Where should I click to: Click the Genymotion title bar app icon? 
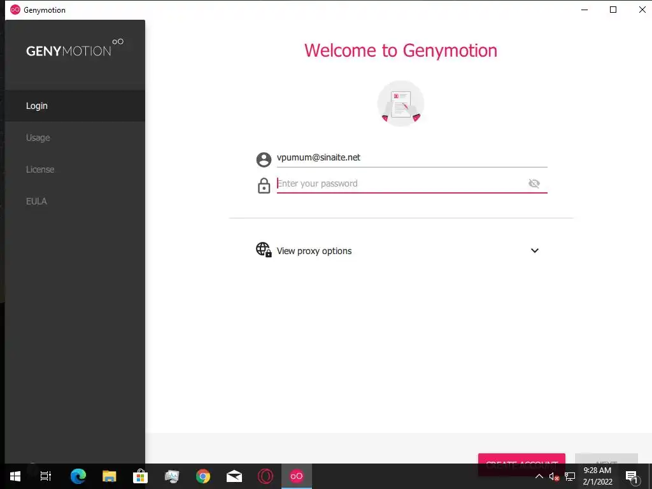[x=15, y=10]
